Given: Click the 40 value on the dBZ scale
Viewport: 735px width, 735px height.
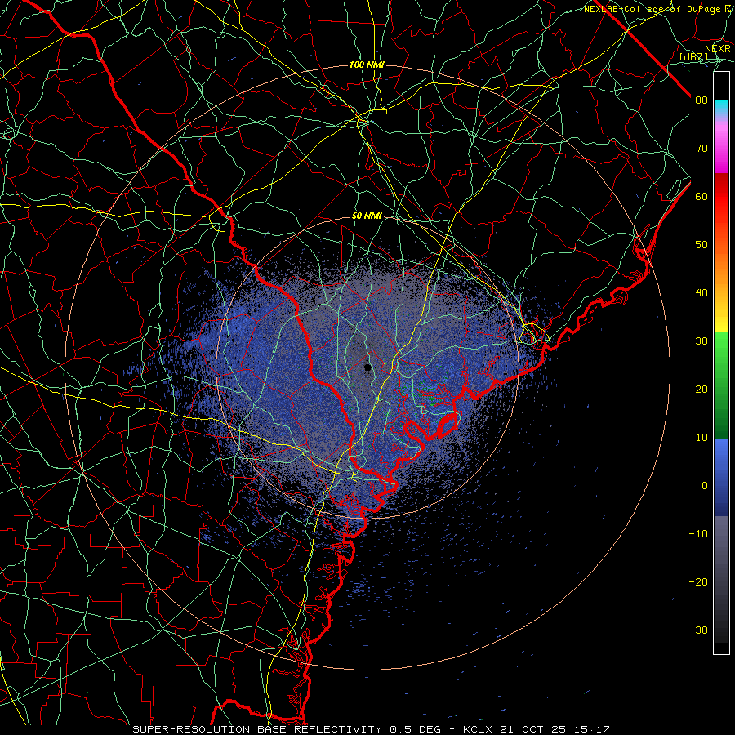Looking at the screenshot, I should coord(702,293).
